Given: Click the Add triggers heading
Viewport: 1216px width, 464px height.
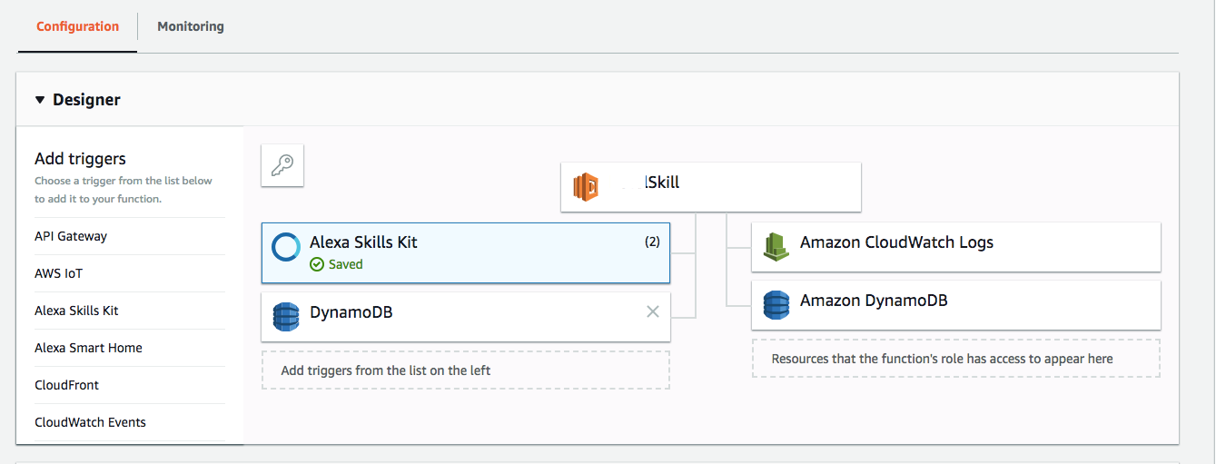Looking at the screenshot, I should [80, 159].
